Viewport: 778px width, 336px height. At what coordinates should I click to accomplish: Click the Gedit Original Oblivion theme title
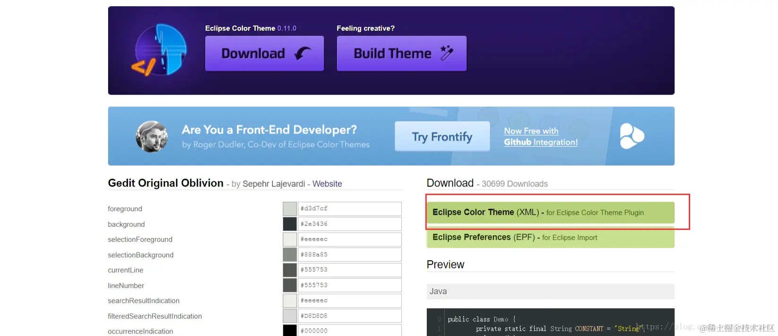[x=166, y=183]
